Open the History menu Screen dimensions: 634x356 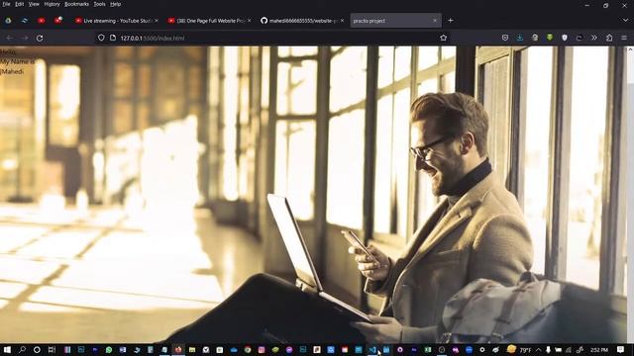pyautogui.click(x=52, y=4)
